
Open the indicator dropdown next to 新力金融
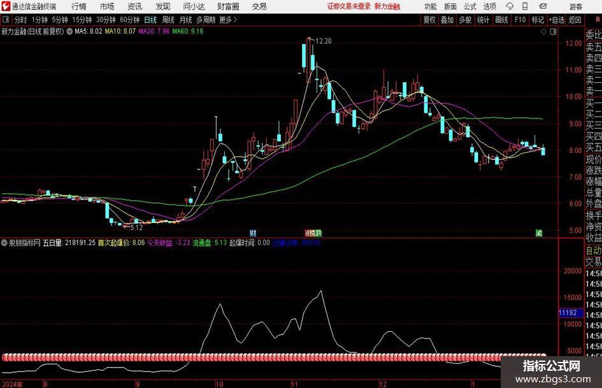coord(69,31)
